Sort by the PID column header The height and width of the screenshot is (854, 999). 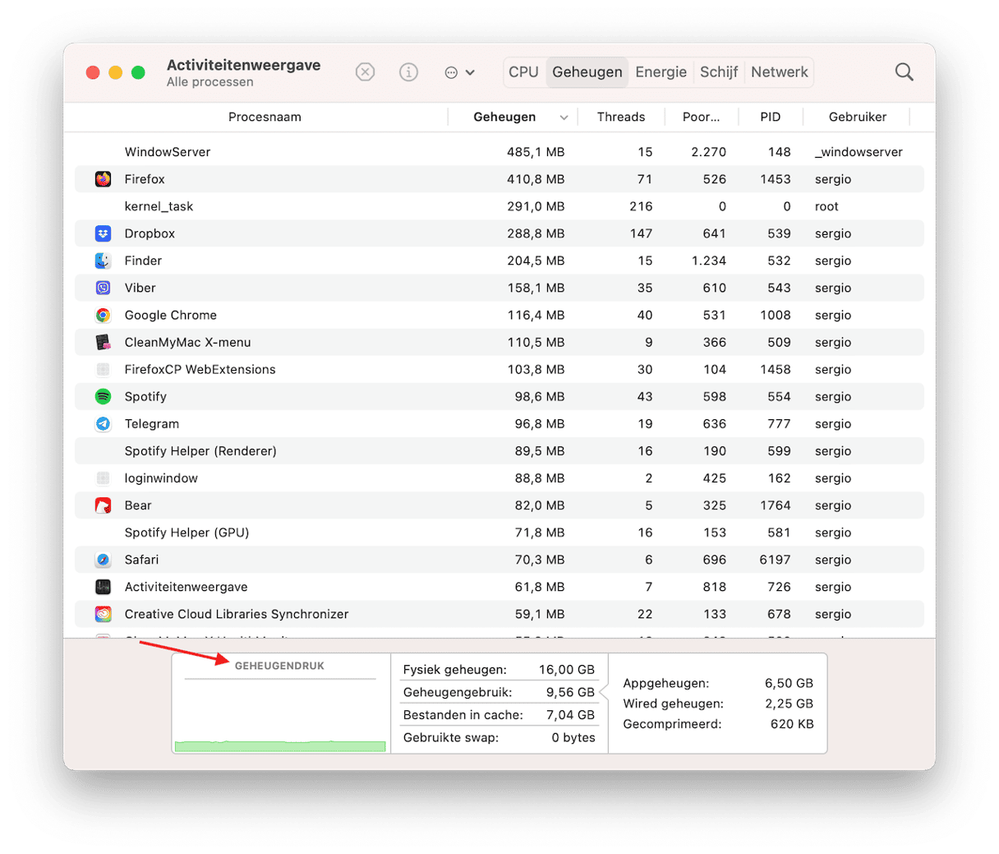coord(771,117)
